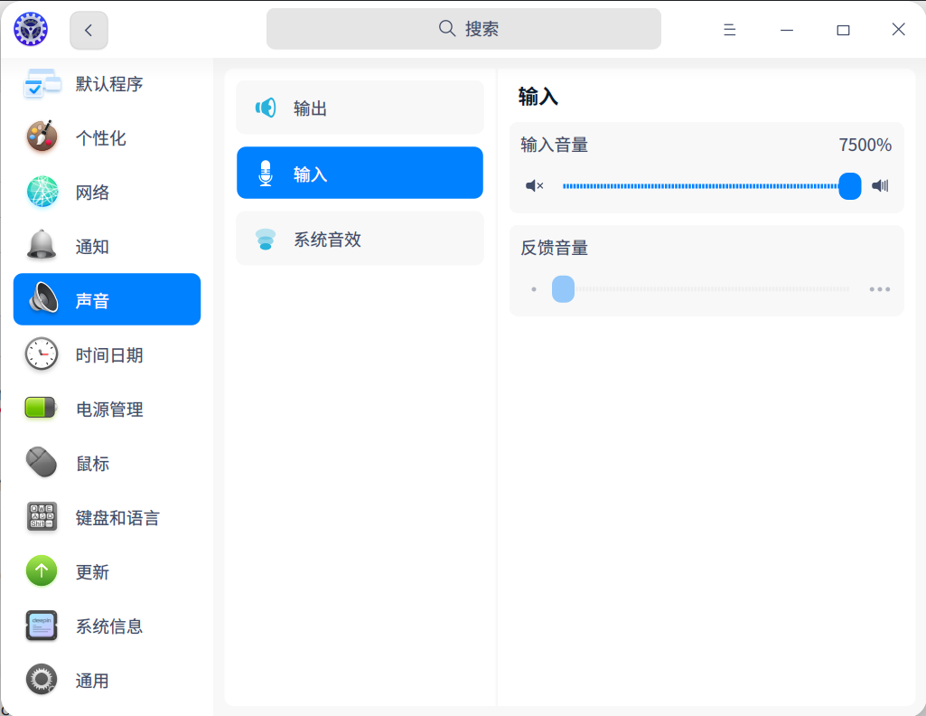Click the mute icon left of 输入音量 slider
This screenshot has height=716, width=926.
point(535,186)
